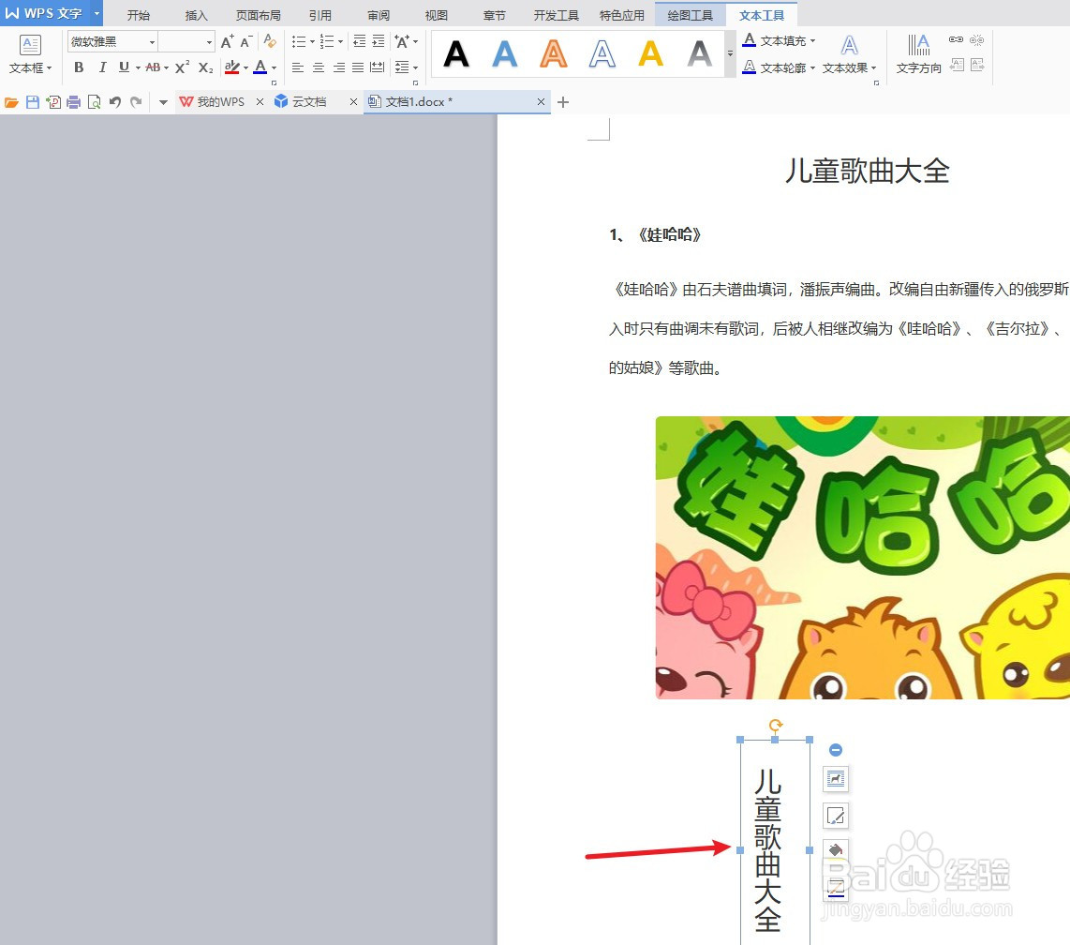Viewport: 1070px width, 945px height.
Task: Add new document tab with plus
Action: (x=563, y=102)
